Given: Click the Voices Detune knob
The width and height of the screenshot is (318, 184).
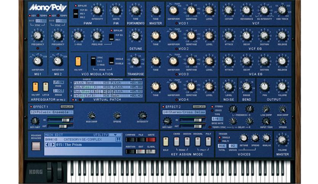Looking at the screenshot, I should 244,138.
